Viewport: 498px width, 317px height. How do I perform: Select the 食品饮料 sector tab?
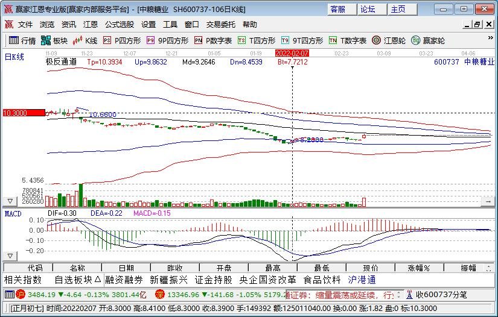tap(322, 280)
